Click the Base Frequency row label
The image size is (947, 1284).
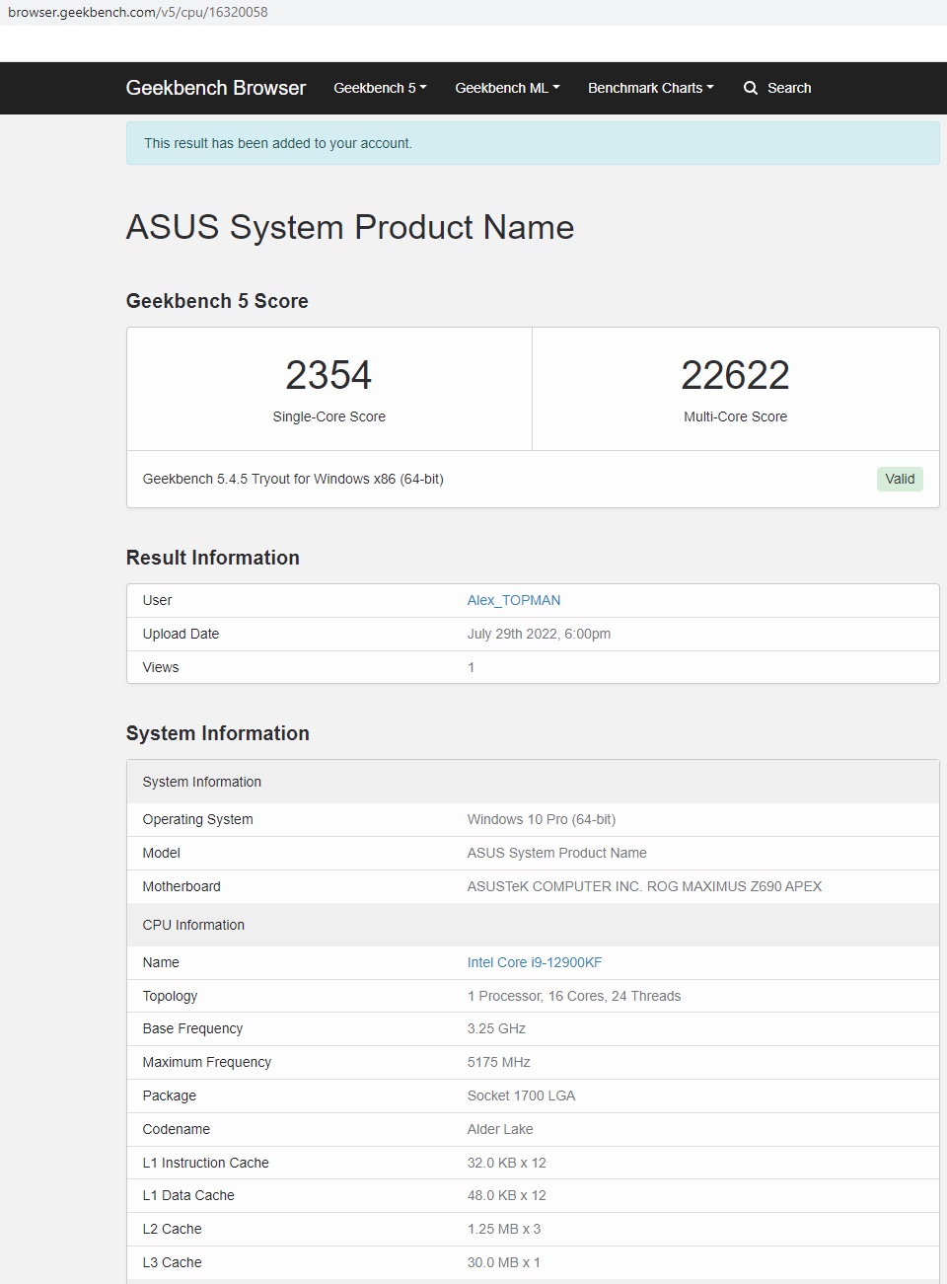tap(192, 1028)
